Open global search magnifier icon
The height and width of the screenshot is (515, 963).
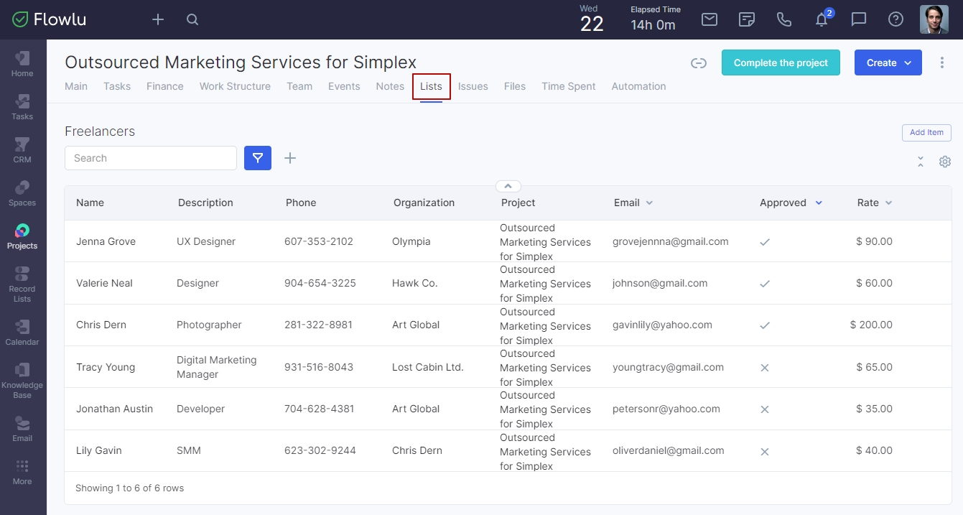192,19
